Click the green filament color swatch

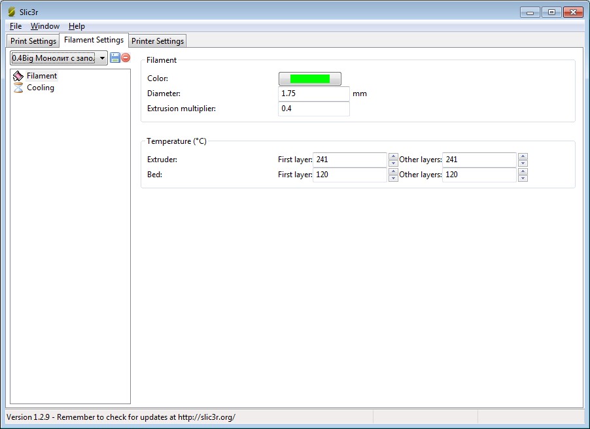pyautogui.click(x=310, y=78)
